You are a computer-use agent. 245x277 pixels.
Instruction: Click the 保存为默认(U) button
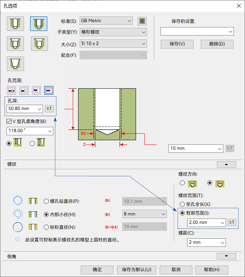click(x=136, y=270)
